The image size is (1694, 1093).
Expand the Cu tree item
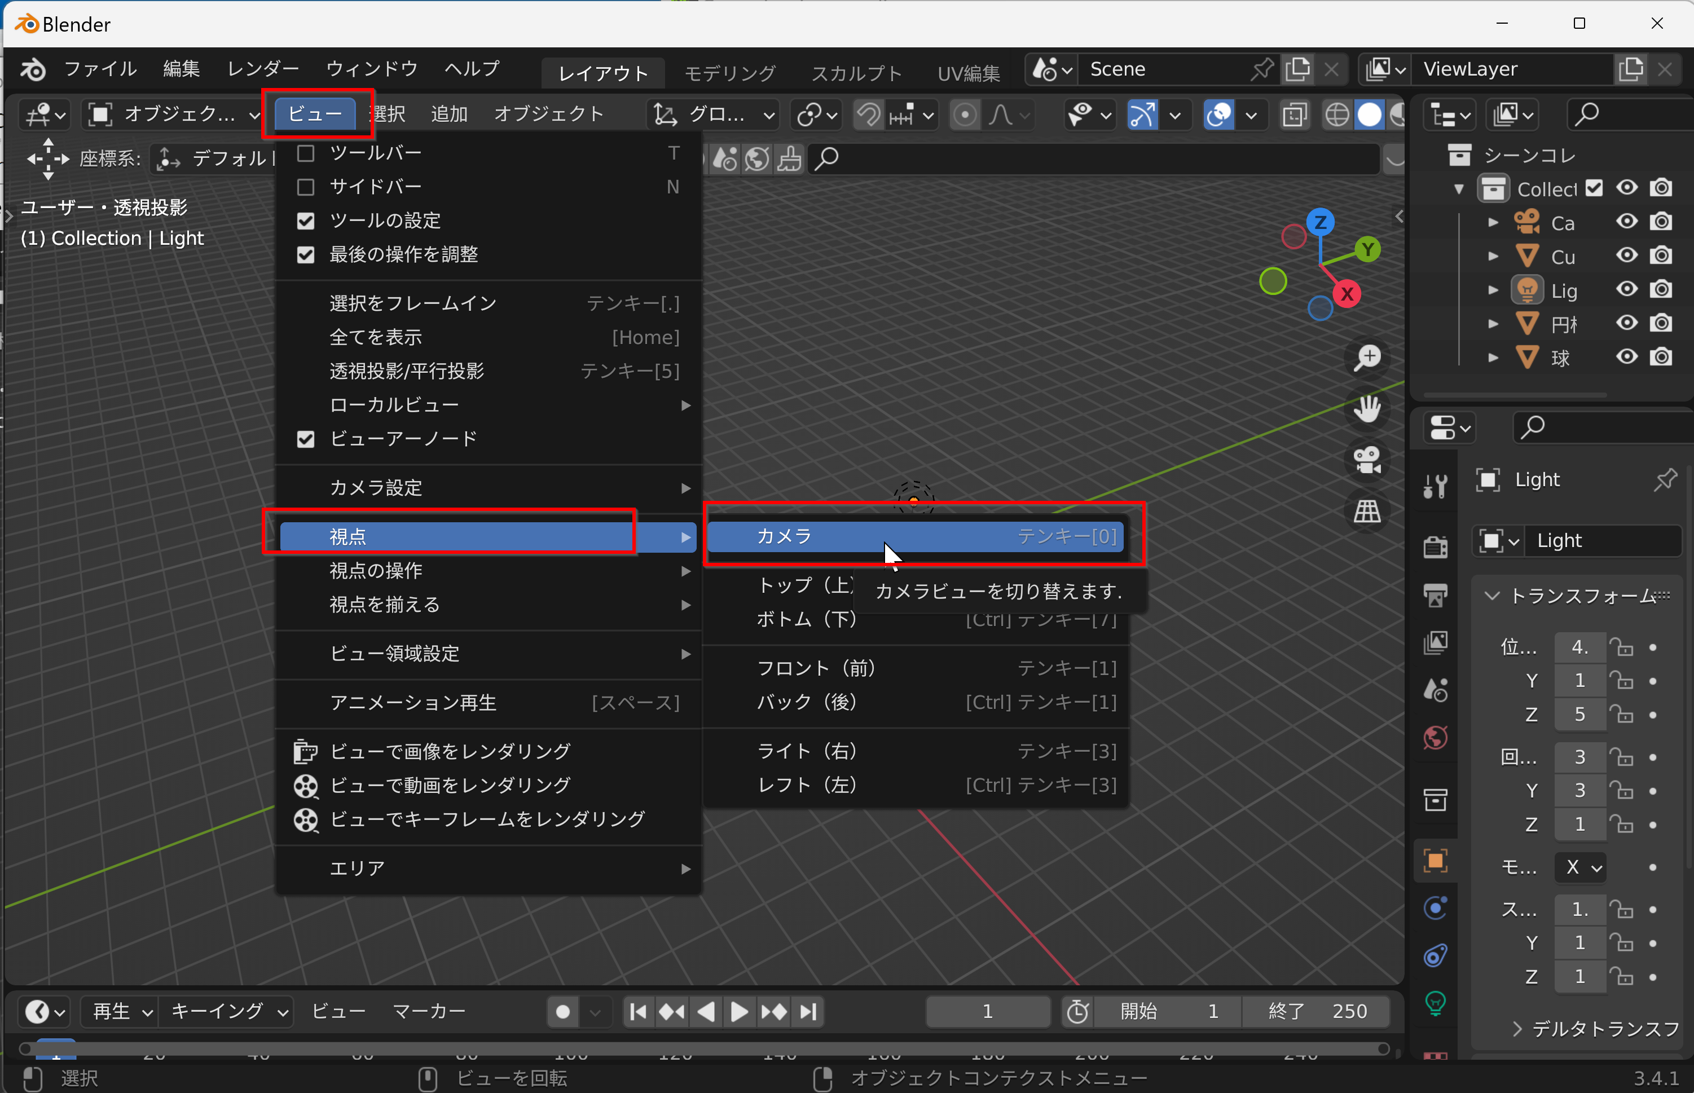tap(1493, 256)
